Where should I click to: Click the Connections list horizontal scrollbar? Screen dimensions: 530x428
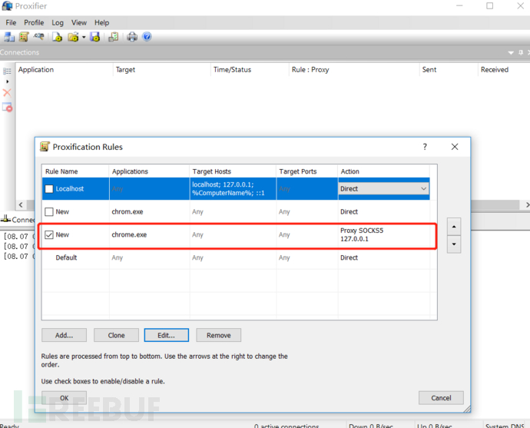pyautogui.click(x=273, y=204)
